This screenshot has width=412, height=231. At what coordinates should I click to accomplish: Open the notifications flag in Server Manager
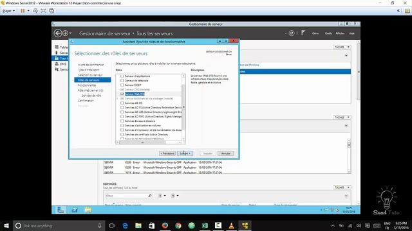point(303,33)
